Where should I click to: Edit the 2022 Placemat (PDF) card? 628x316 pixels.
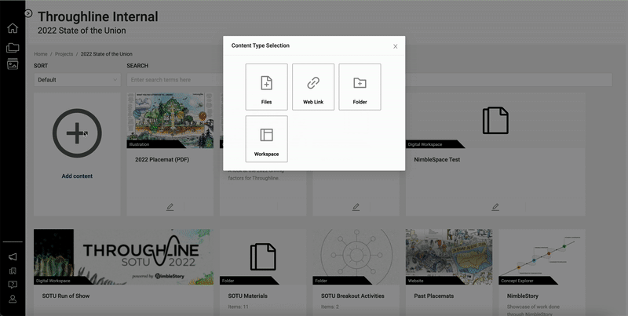point(170,207)
